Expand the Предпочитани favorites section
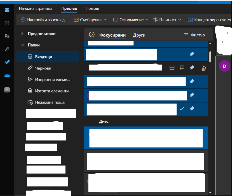The image size is (232, 196). (x=22, y=34)
